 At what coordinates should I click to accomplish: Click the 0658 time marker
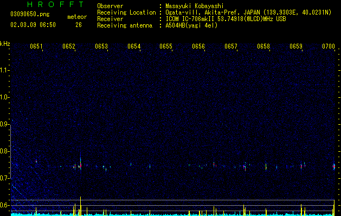[x=263, y=46]
